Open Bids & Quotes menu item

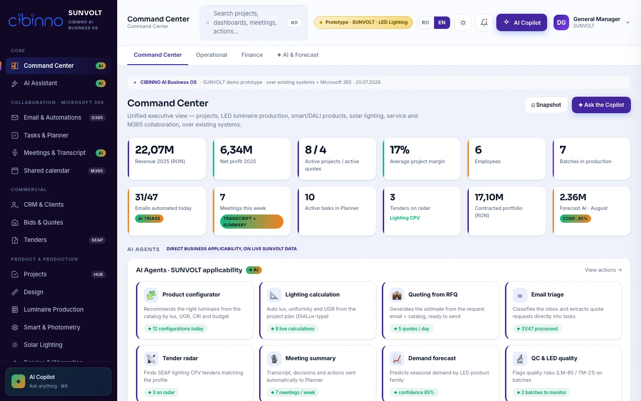coord(58,223)
